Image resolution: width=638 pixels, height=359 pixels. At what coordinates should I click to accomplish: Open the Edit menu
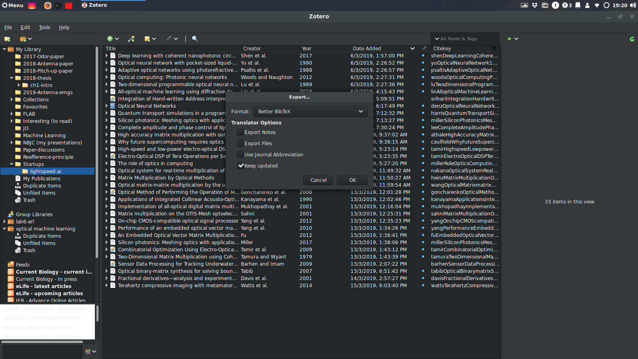point(25,28)
